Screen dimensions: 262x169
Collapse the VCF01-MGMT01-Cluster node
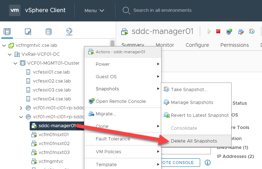(x=15, y=63)
